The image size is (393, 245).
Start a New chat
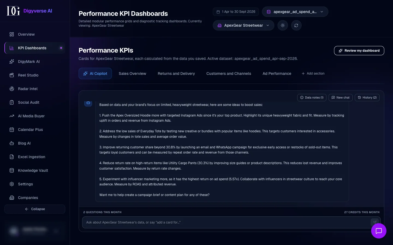coord(341,97)
